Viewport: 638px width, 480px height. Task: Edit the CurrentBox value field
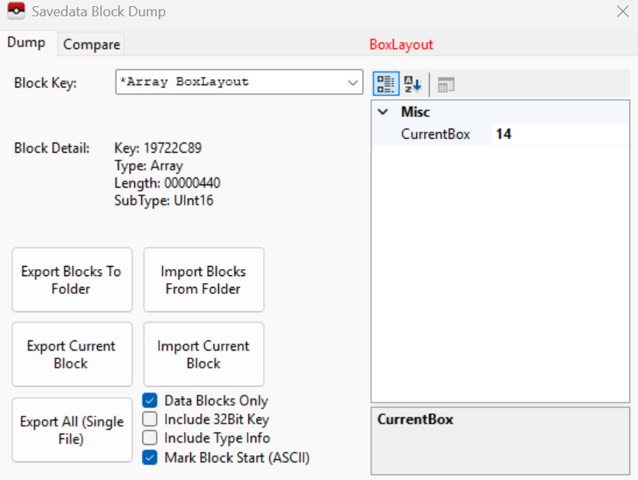pyautogui.click(x=560, y=134)
